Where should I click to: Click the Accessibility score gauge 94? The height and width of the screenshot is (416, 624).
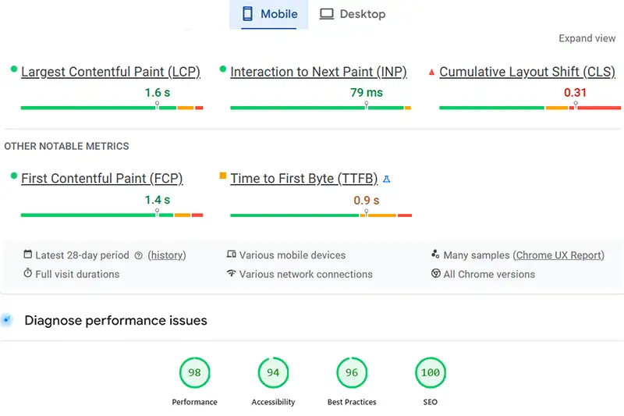coord(273,373)
